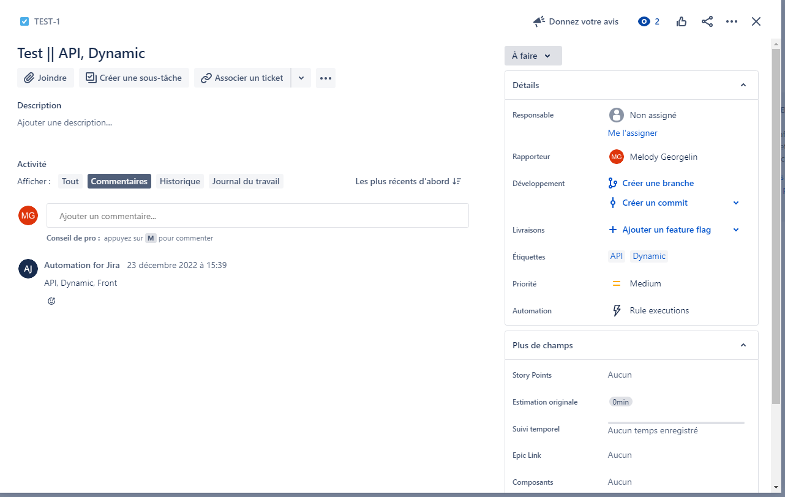Open the more actions ellipsis at top right

point(732,21)
